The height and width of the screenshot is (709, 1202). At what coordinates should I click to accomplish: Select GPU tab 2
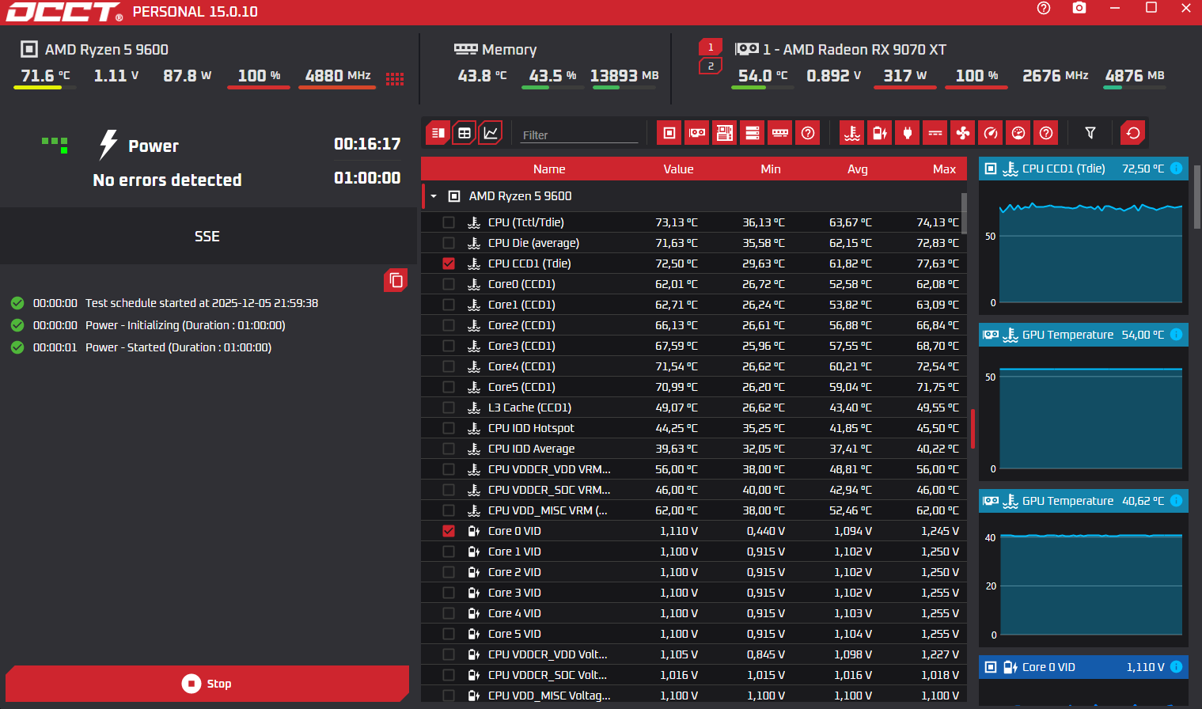point(711,66)
